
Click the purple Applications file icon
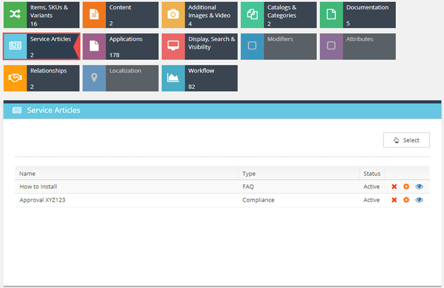94,46
